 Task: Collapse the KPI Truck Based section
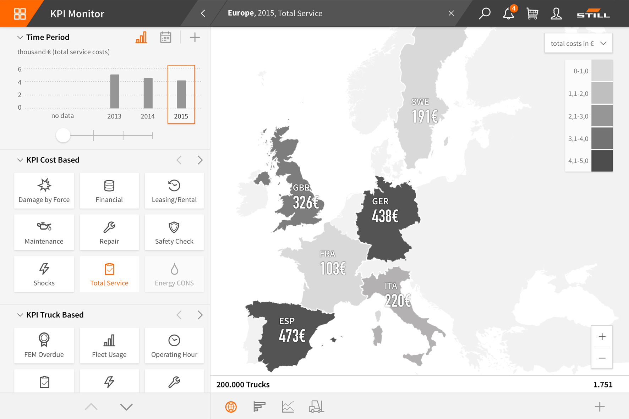20,315
